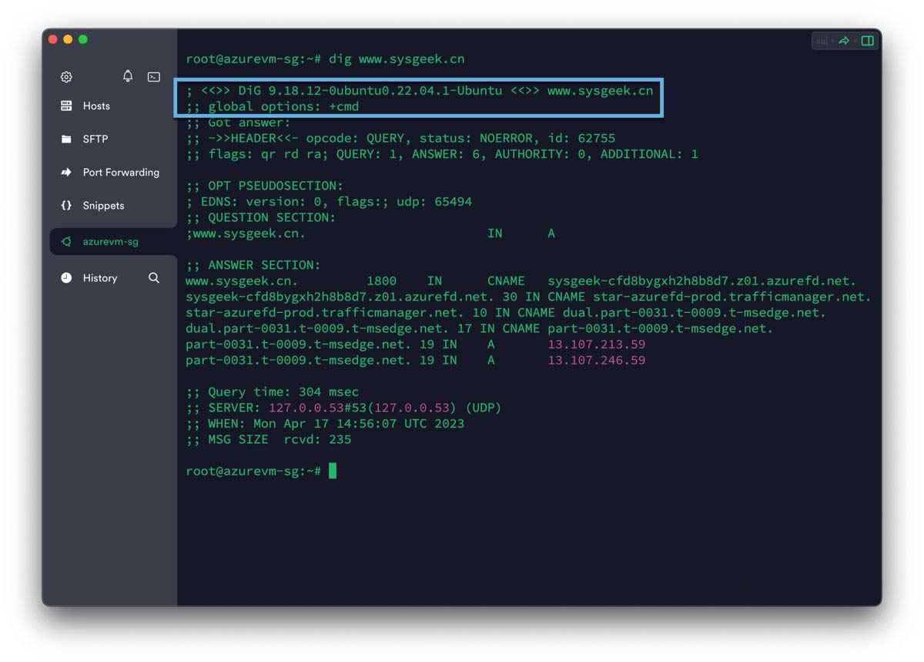Click the Ubuntu icon on azurevm-sg tab
This screenshot has width=924, height=662.
click(66, 242)
